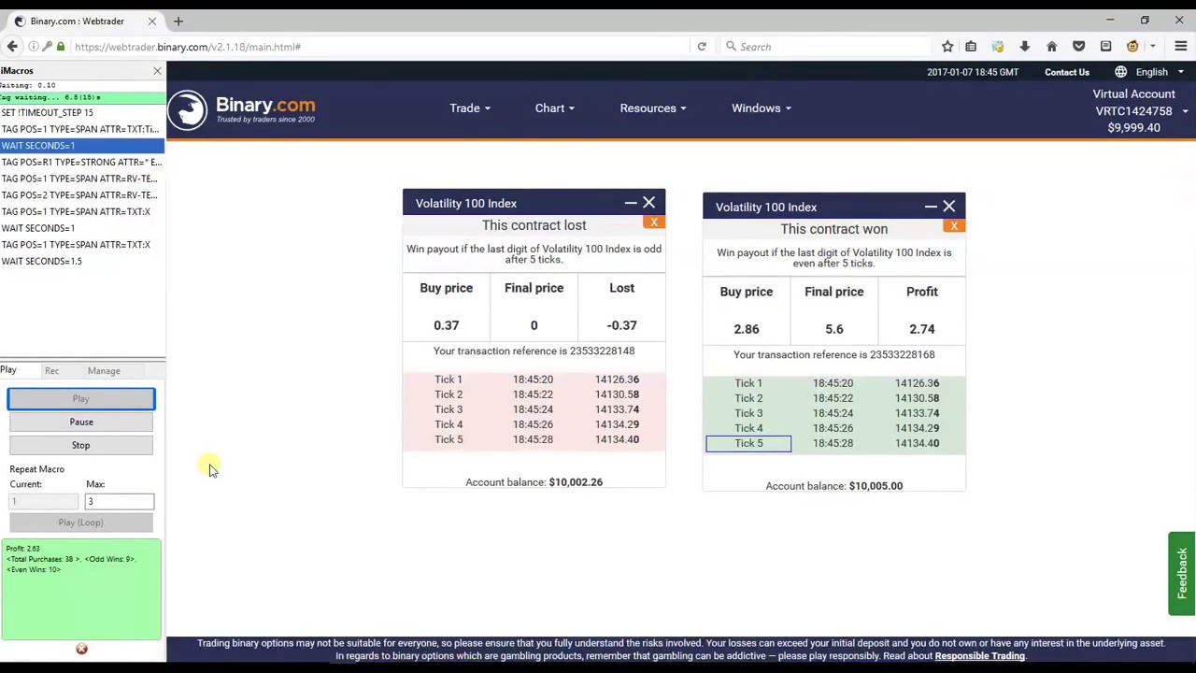Click the Contact Us link

tap(1066, 72)
